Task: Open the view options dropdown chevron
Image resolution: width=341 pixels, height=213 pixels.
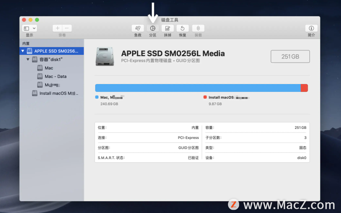Action: (x=34, y=28)
